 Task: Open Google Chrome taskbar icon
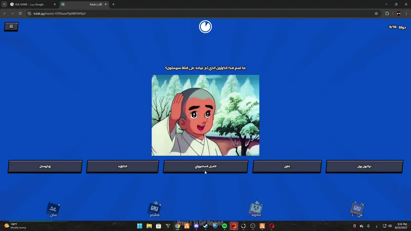point(177,226)
